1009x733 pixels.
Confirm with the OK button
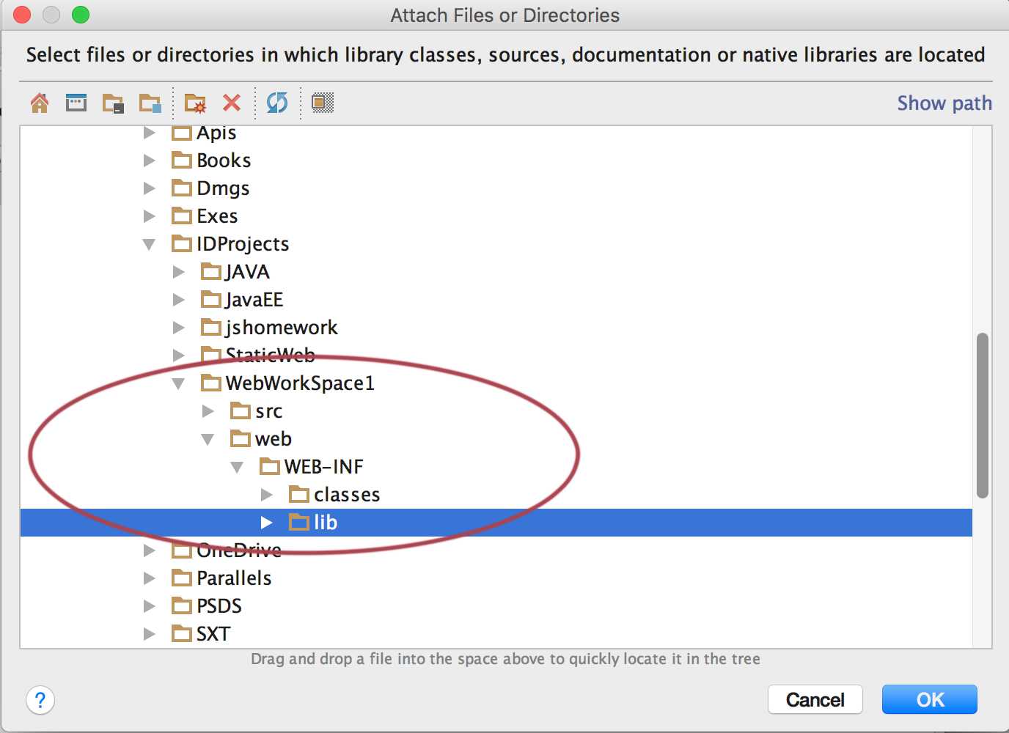930,699
